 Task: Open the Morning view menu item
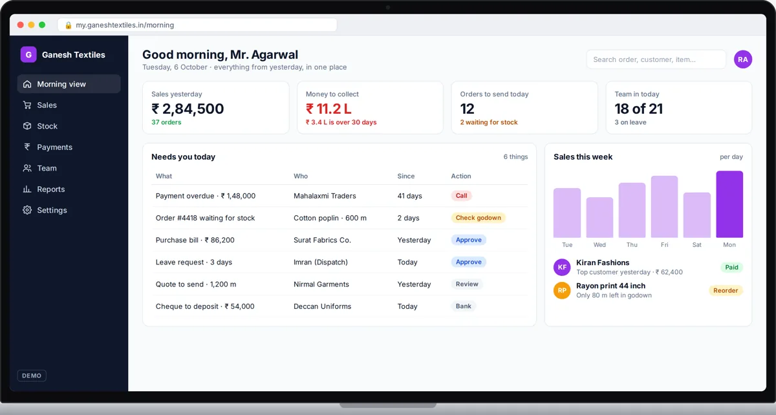[x=69, y=84]
